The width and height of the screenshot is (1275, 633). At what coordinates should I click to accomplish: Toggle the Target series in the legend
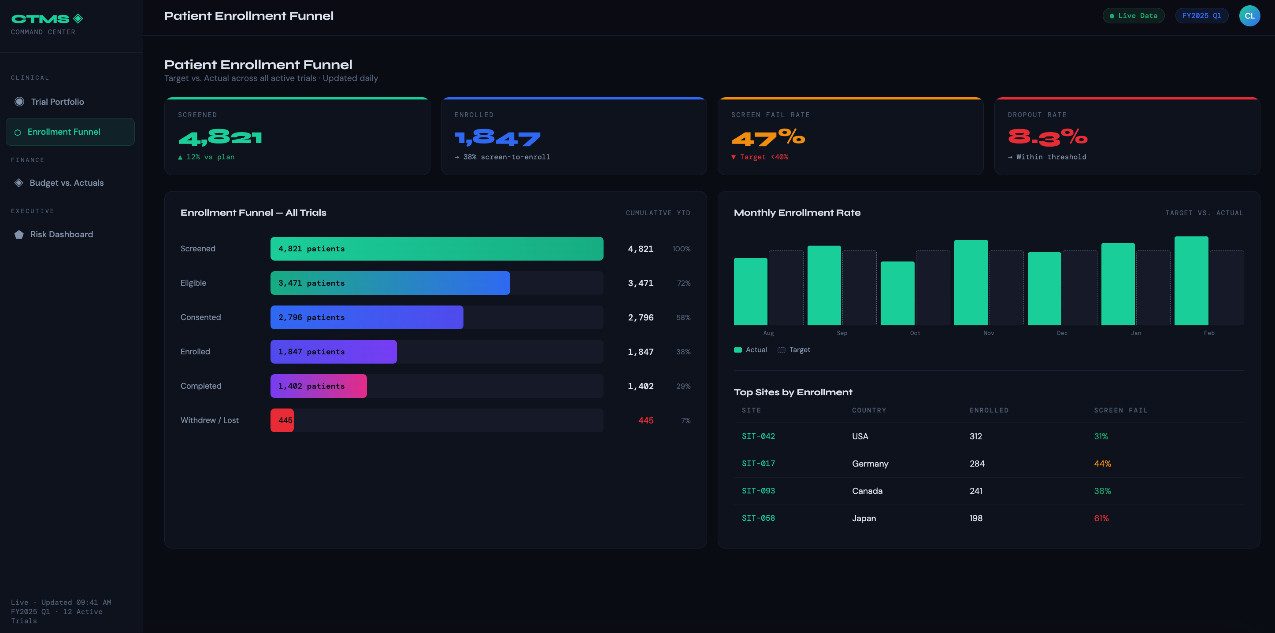tap(793, 350)
